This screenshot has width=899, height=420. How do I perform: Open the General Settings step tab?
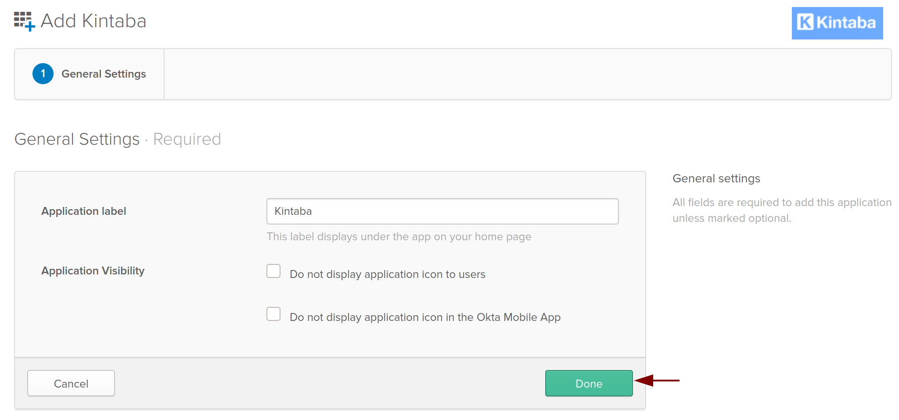coord(90,74)
